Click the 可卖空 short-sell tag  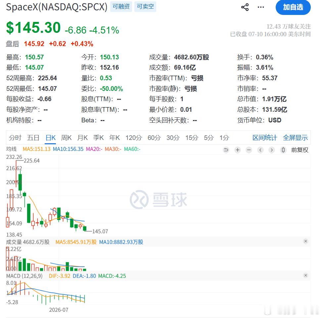(145, 7)
